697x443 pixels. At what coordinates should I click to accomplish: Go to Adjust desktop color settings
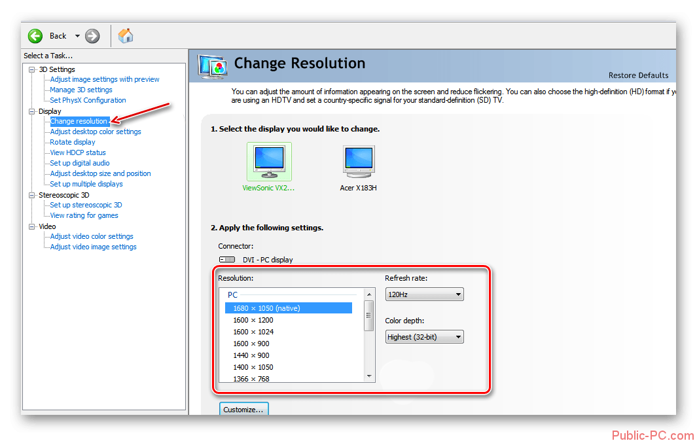tap(96, 132)
